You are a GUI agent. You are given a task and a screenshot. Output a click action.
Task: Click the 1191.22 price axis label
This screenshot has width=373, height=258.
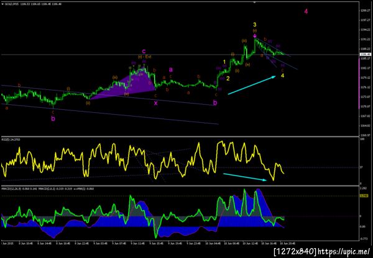pos(365,39)
